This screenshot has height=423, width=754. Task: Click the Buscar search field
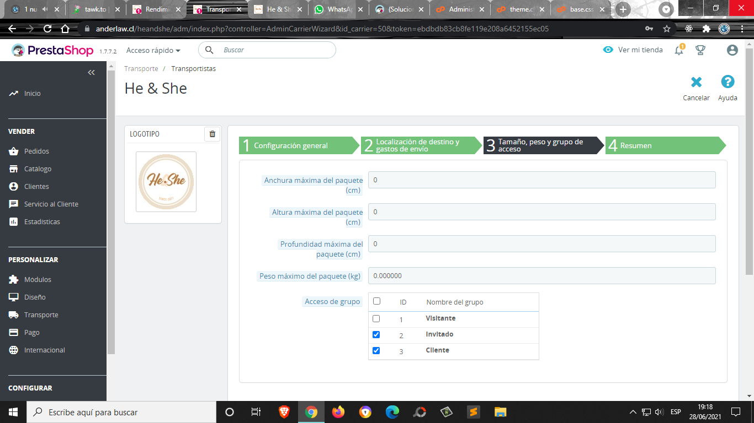(x=267, y=50)
